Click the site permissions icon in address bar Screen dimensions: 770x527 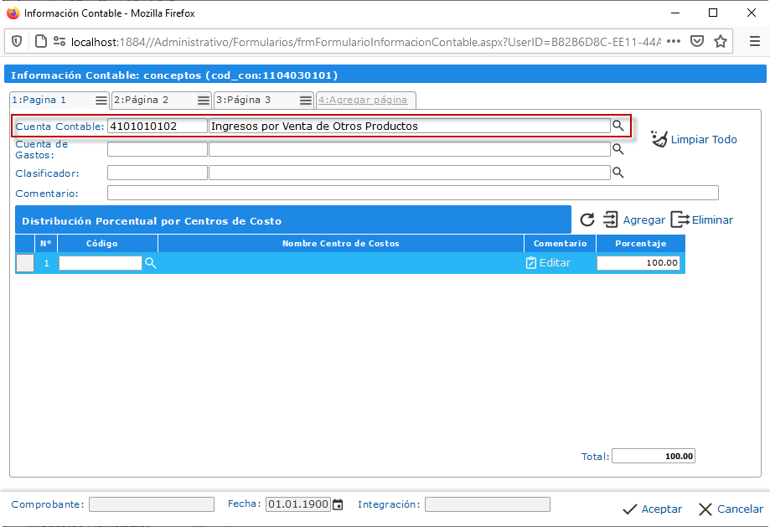(59, 41)
